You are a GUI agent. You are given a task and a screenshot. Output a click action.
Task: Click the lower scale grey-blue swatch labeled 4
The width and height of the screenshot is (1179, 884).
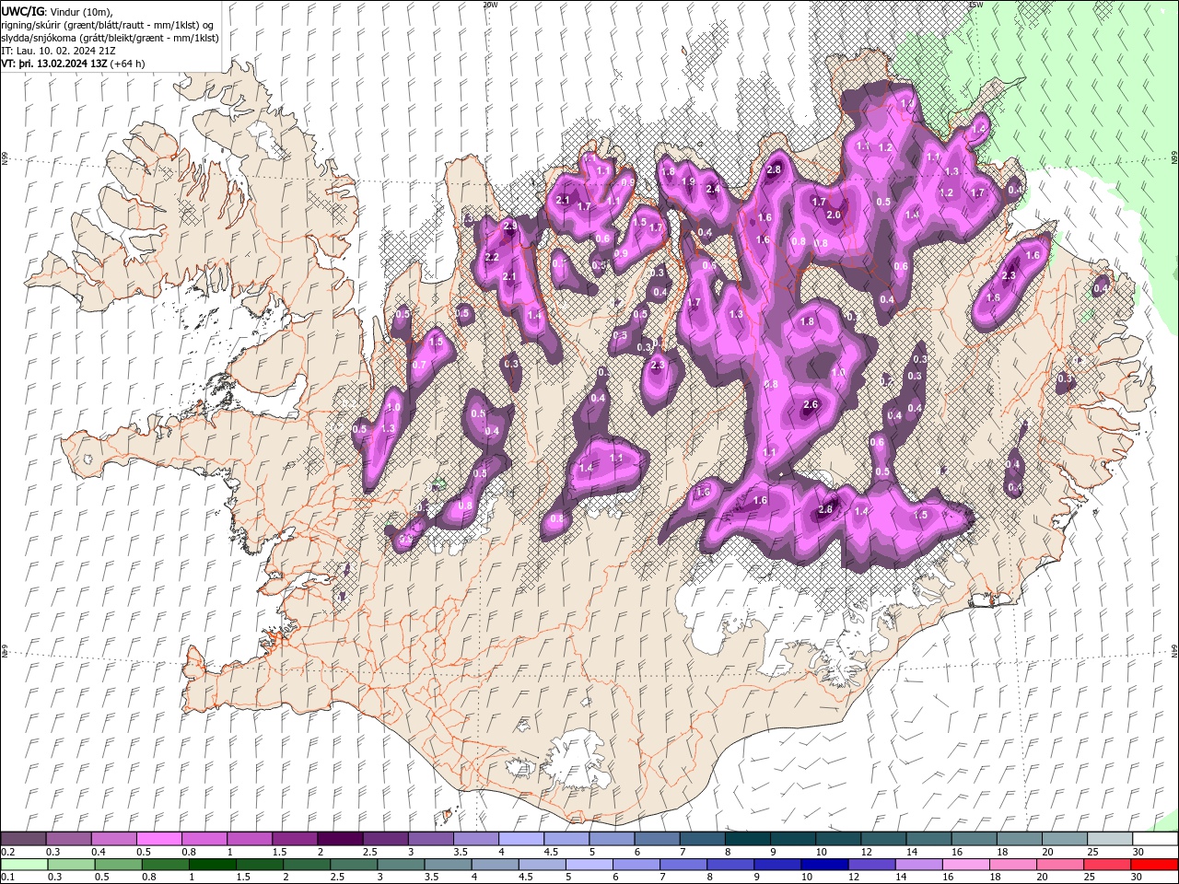point(494,865)
